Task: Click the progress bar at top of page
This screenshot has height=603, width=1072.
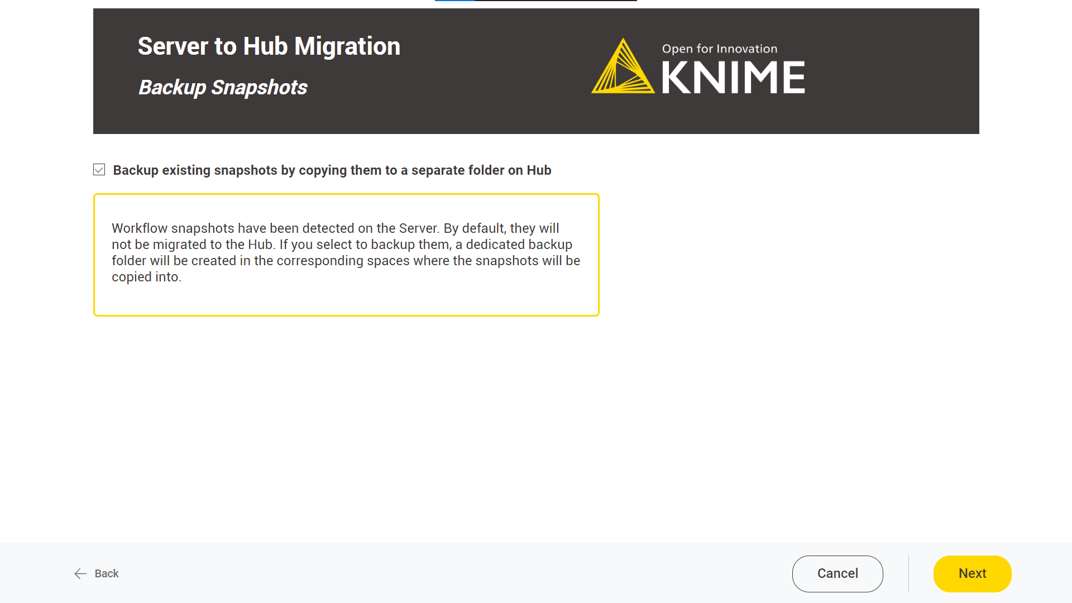Action: click(x=536, y=1)
